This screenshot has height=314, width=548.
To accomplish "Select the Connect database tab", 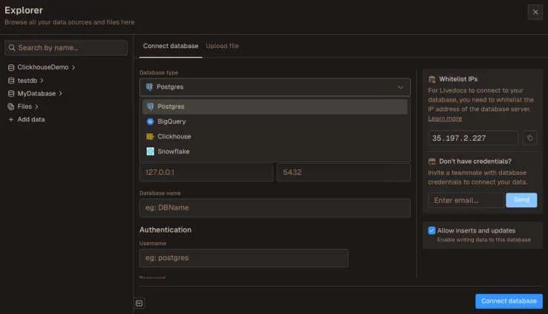I will click(x=170, y=46).
